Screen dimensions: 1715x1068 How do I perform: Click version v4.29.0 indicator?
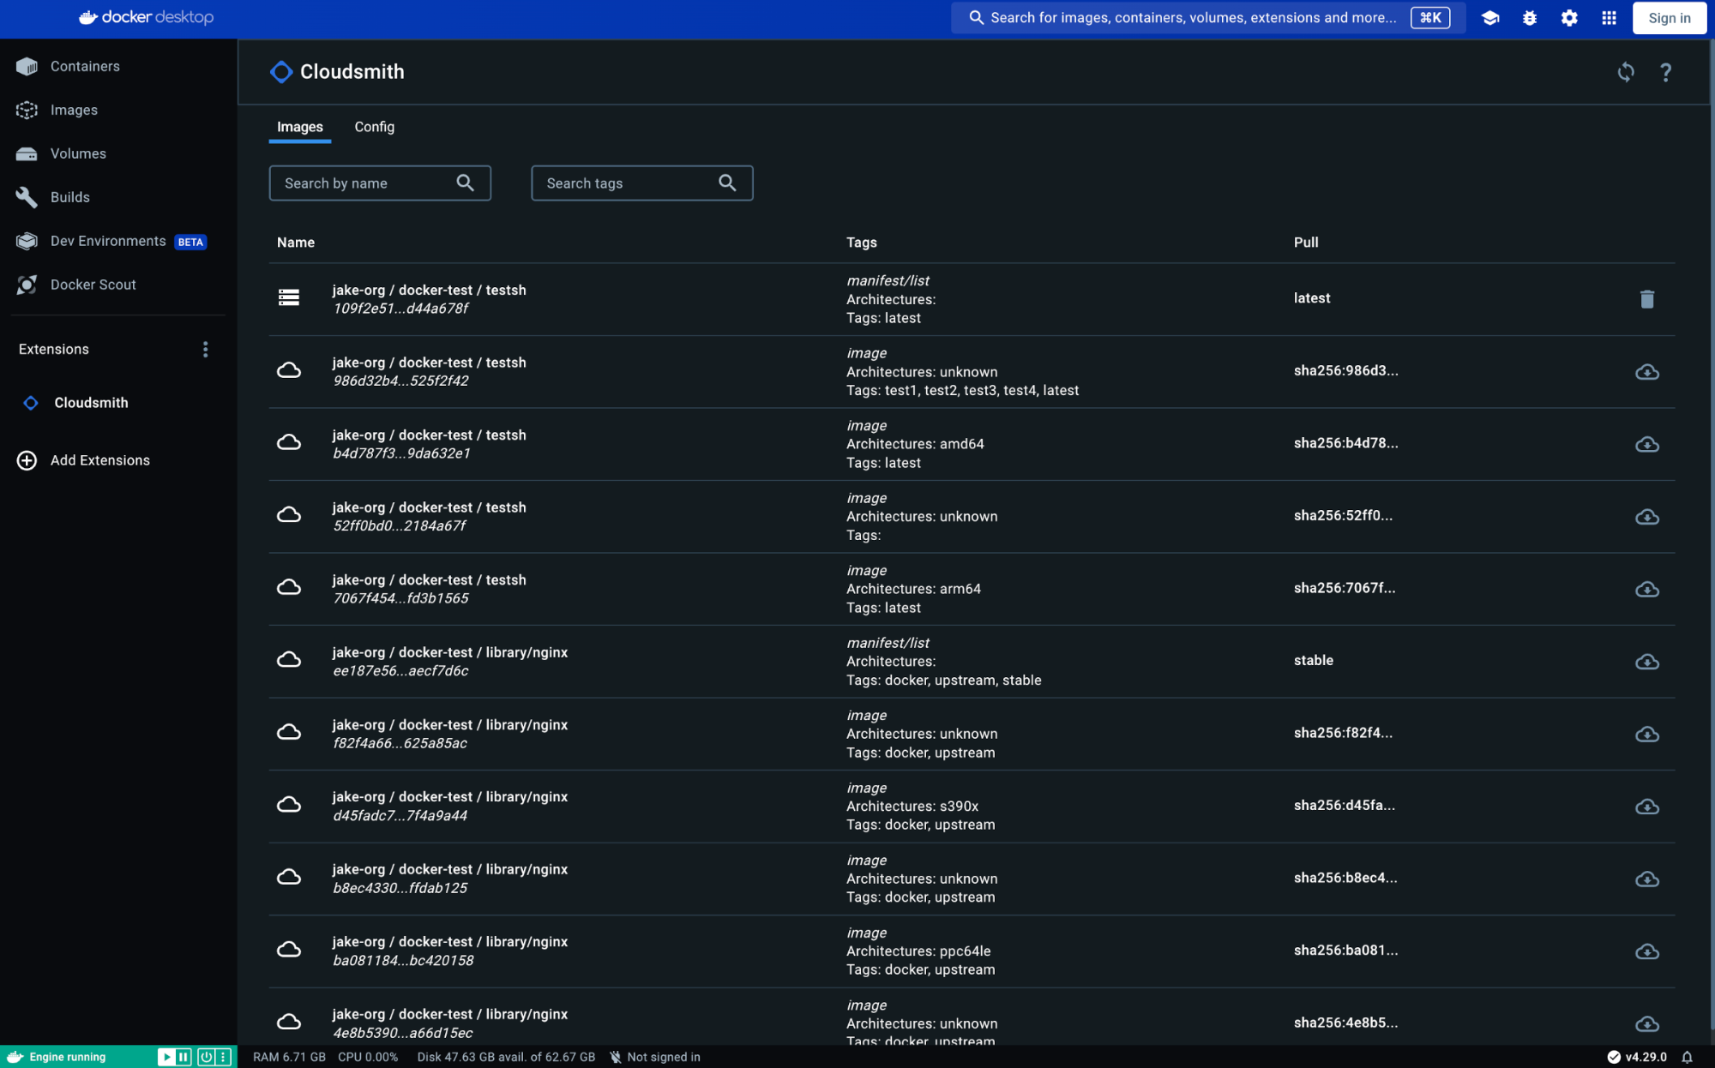[1637, 1057]
